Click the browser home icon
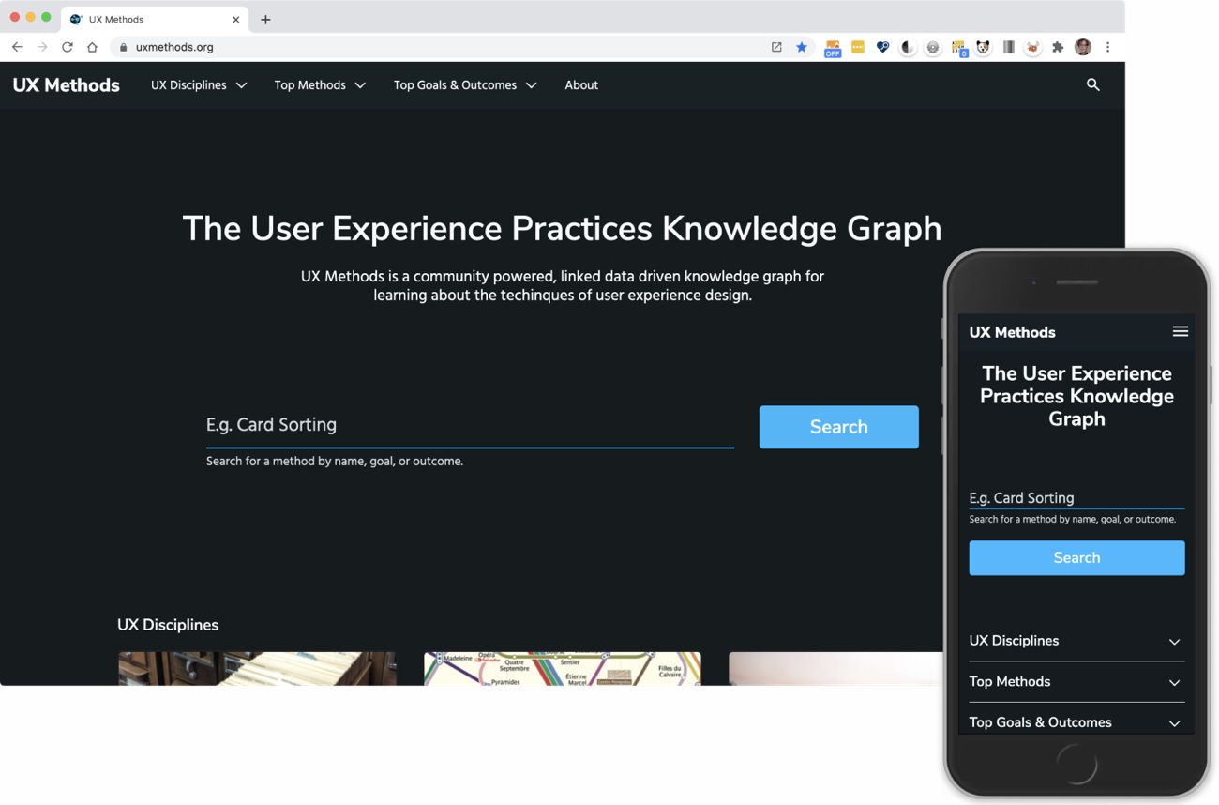 pos(92,47)
